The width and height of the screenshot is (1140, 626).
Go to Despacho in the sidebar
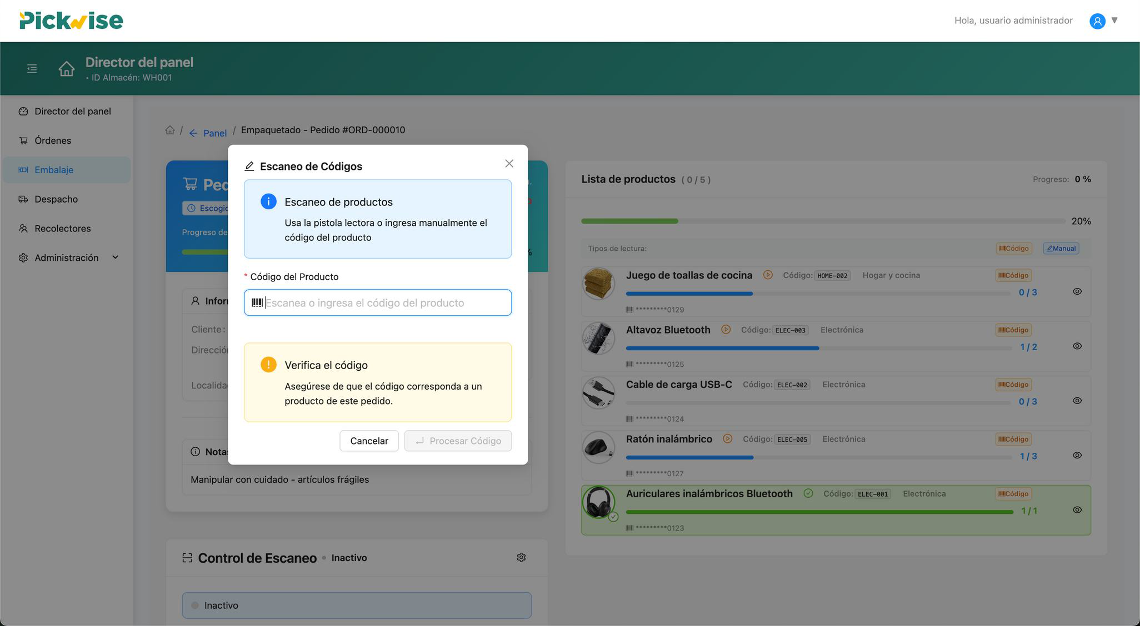pyautogui.click(x=56, y=199)
